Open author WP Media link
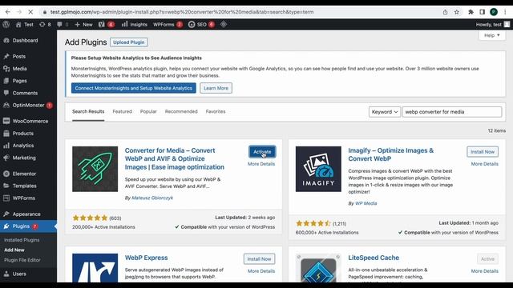 (366, 203)
